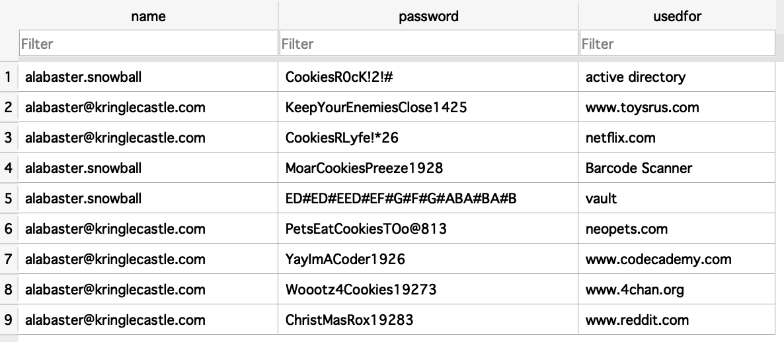Image resolution: width=784 pixels, height=342 pixels.
Task: Click the www.codecademy.com cell
Action: tap(676, 259)
